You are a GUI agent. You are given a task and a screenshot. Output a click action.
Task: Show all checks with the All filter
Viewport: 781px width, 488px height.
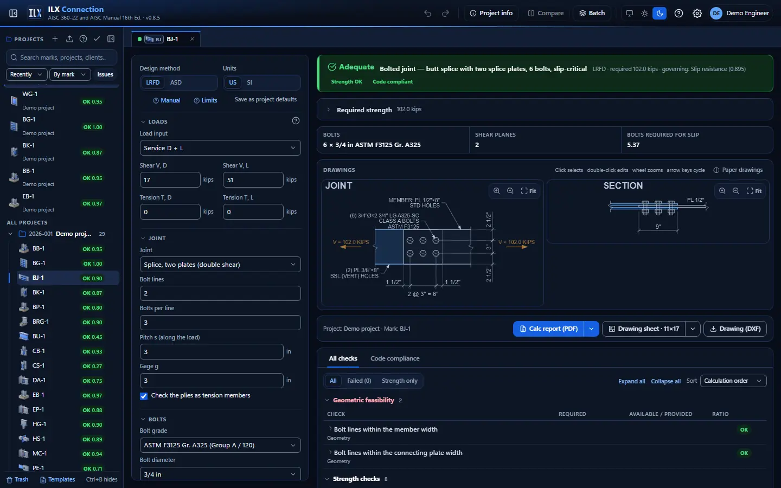333,381
